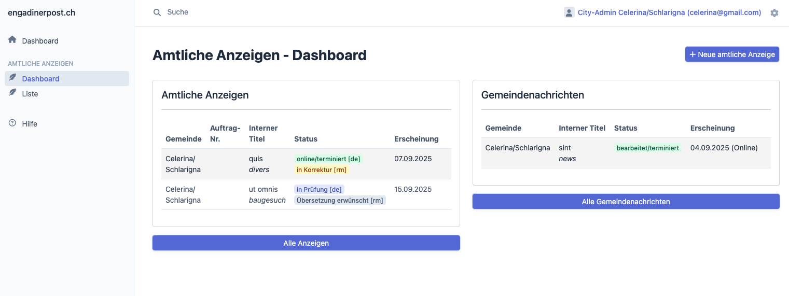Screen dimensions: 789x296
Task: Open Hilfe via the question mark icon
Action: pos(12,123)
